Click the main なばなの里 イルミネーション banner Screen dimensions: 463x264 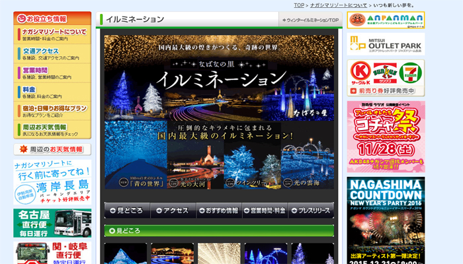point(219,78)
